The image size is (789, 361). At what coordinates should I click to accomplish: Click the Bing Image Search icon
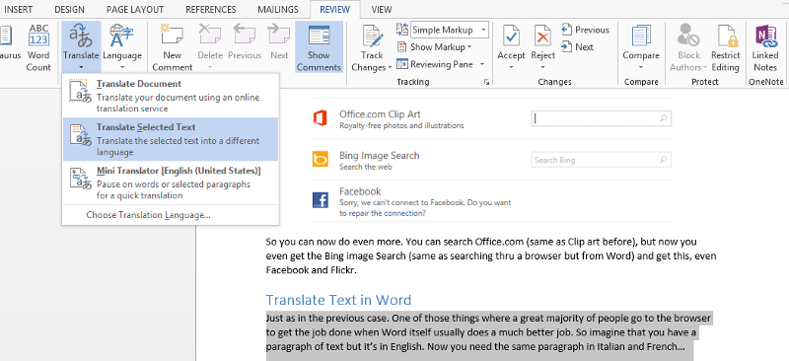320,160
